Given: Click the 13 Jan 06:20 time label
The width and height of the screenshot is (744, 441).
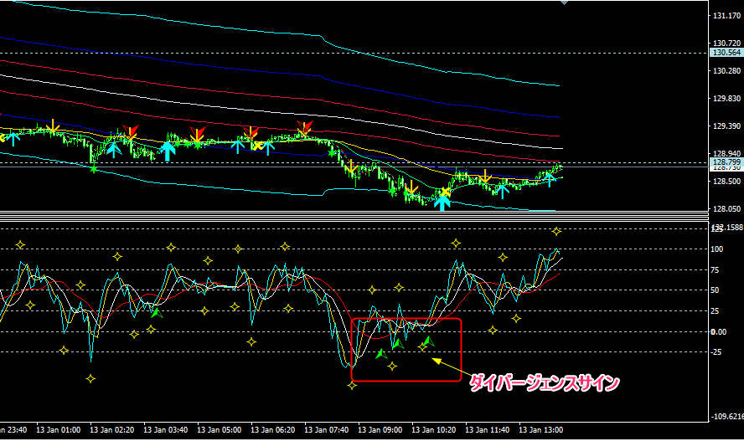Looking at the screenshot, I should click(273, 430).
